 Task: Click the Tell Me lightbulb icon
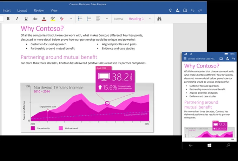click(x=170, y=11)
